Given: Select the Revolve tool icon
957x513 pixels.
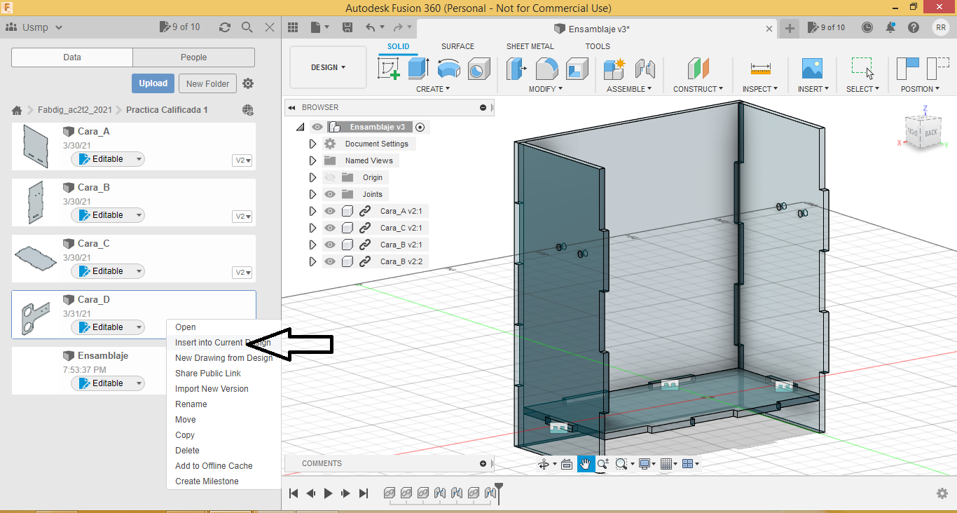Looking at the screenshot, I should point(448,69).
